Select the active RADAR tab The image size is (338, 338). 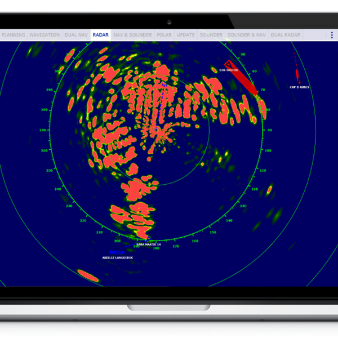101,35
